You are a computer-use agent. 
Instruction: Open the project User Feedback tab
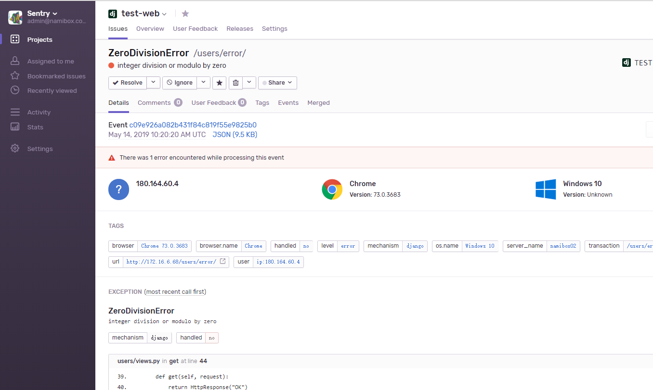[x=196, y=28]
